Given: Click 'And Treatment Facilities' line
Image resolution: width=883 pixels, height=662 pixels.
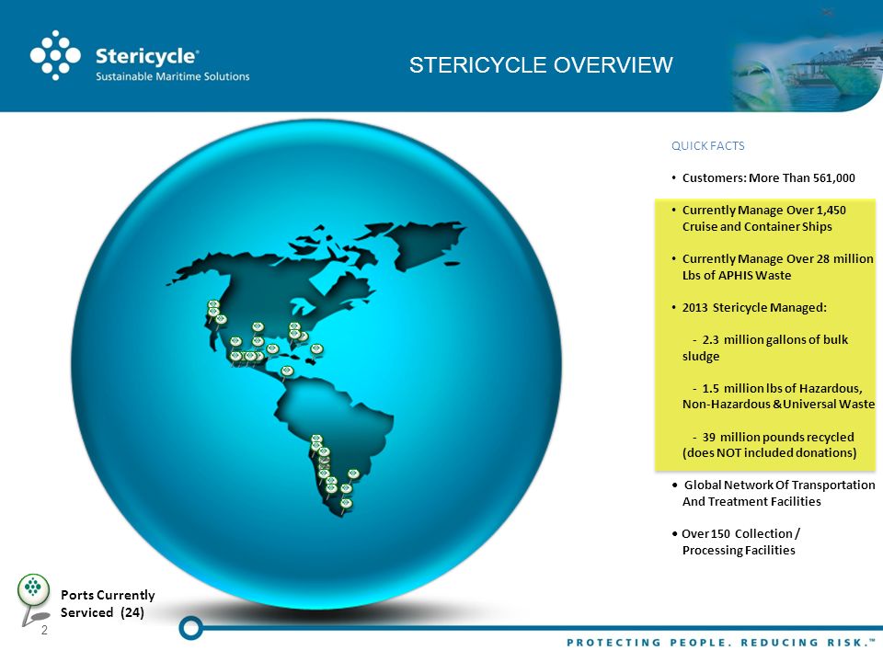Looking at the screenshot, I should (751, 502).
